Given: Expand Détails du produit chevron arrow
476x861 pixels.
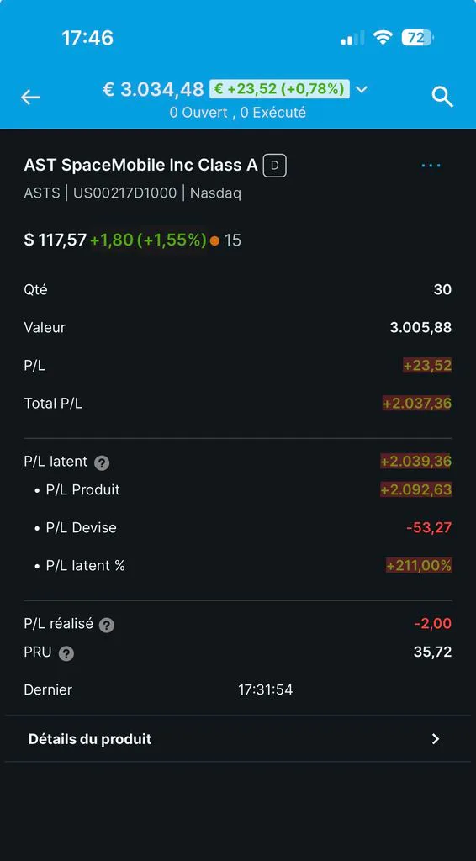Looking at the screenshot, I should 436,738.
